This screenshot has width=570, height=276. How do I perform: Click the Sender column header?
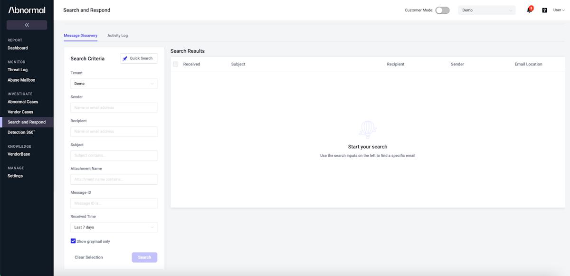click(457, 64)
